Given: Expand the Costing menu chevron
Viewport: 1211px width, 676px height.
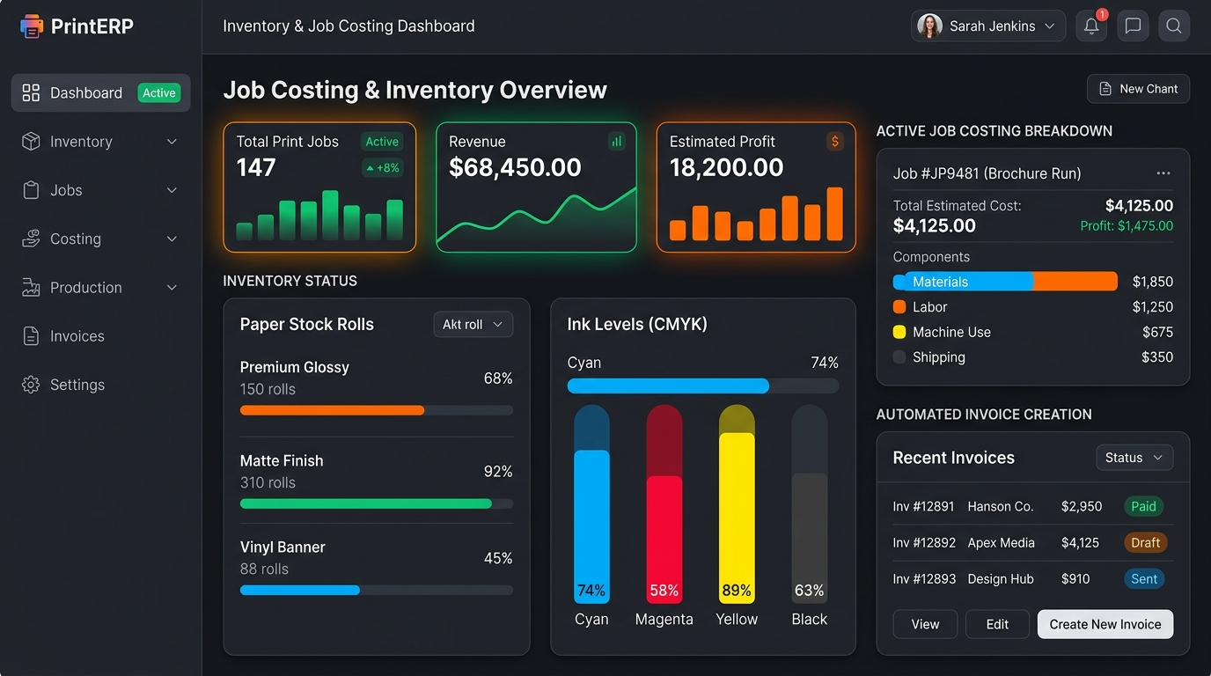Looking at the screenshot, I should pos(172,239).
